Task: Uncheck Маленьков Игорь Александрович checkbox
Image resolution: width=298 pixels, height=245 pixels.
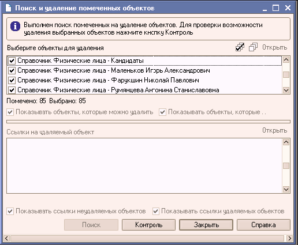Action: [x=12, y=70]
